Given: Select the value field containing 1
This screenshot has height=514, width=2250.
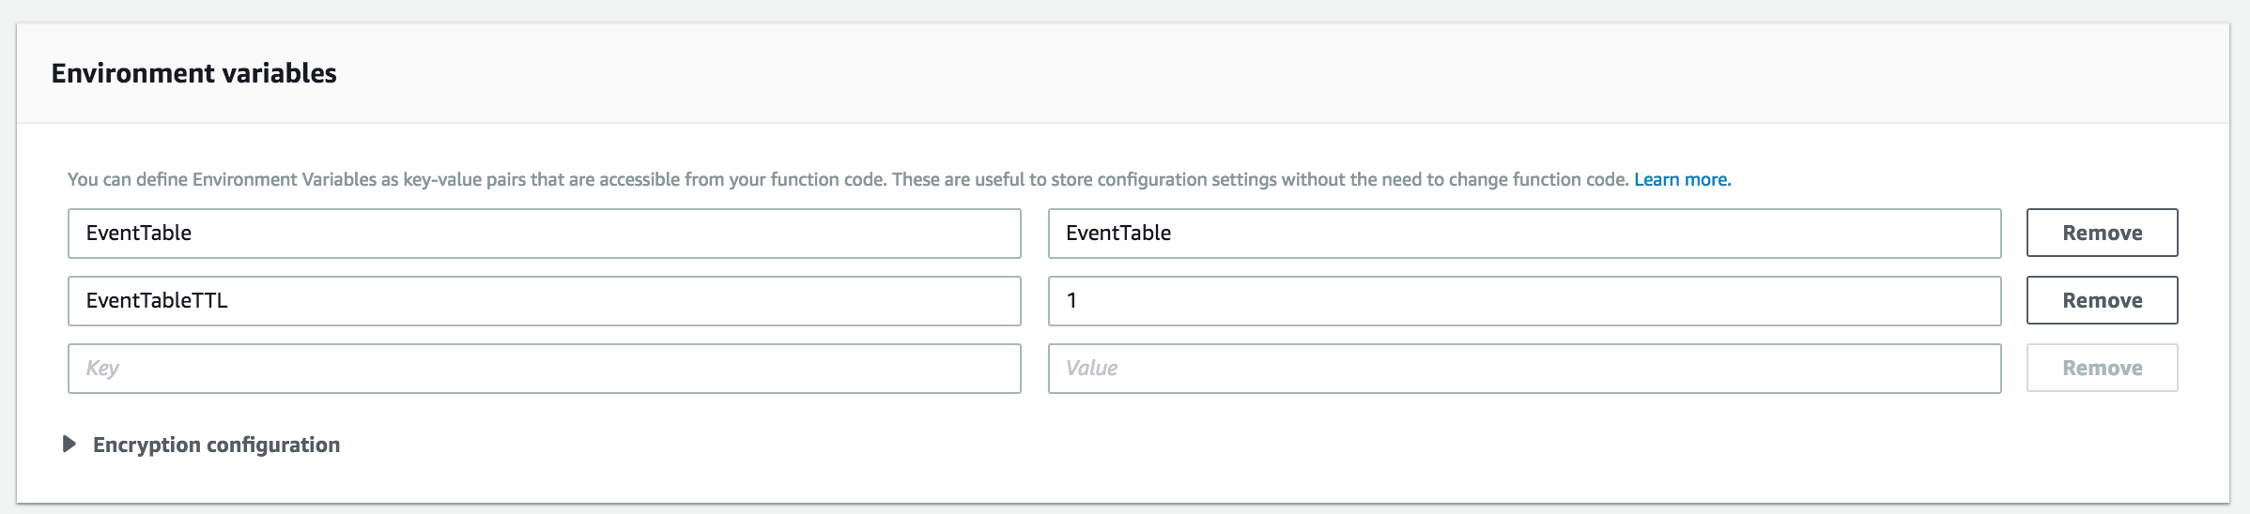Looking at the screenshot, I should [1524, 301].
